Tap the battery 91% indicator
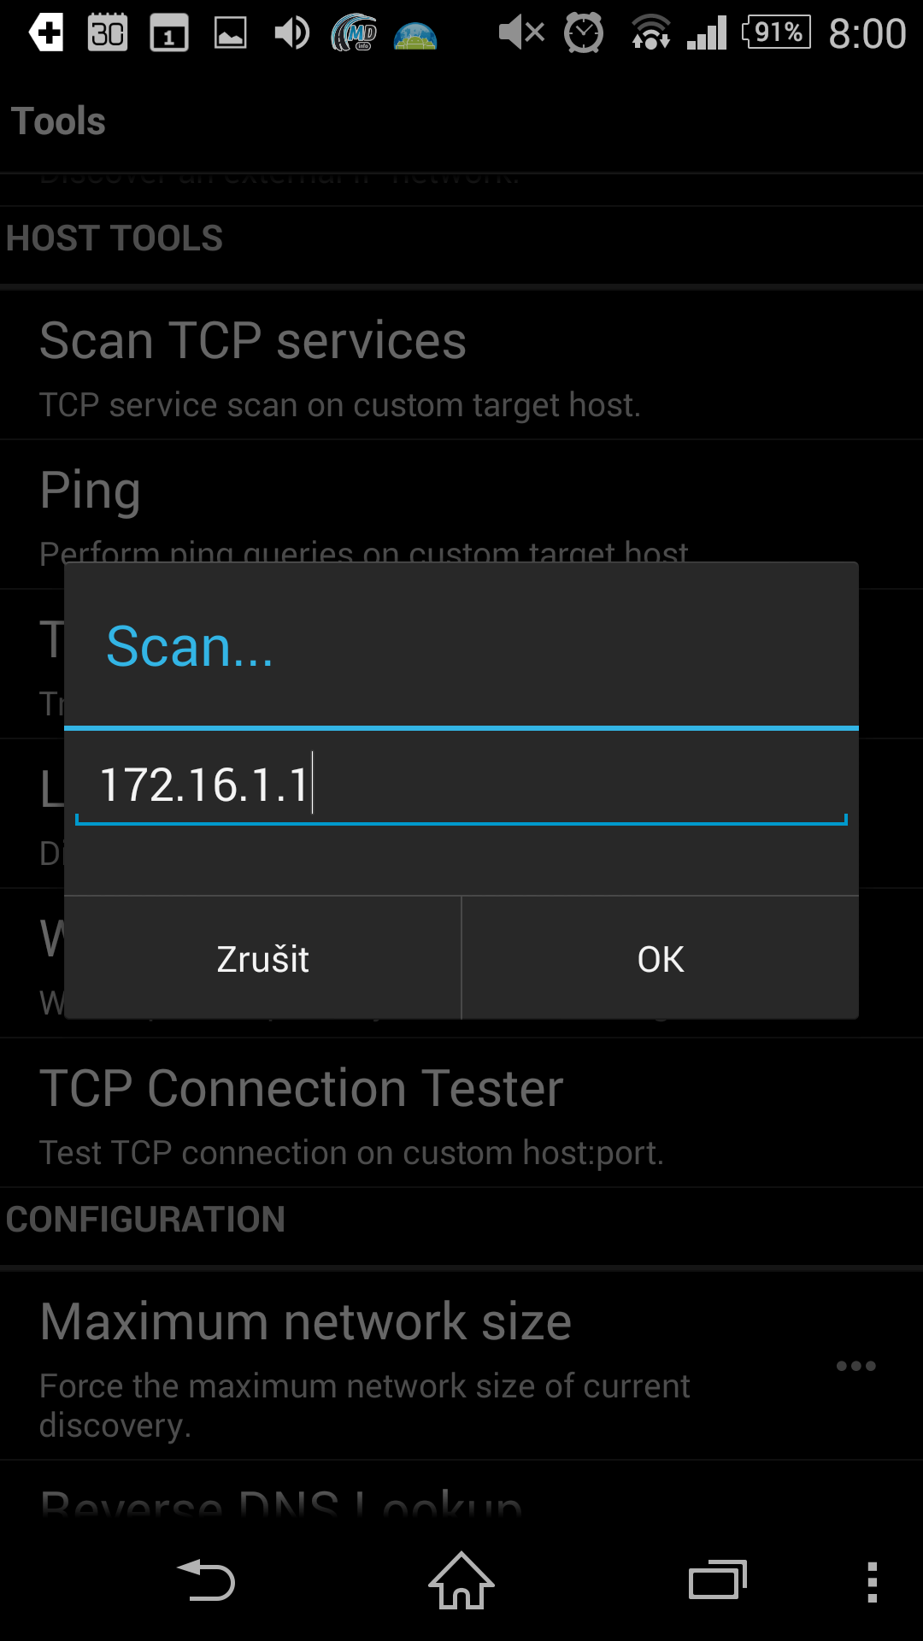Screen dimensions: 923x1641 click(776, 32)
